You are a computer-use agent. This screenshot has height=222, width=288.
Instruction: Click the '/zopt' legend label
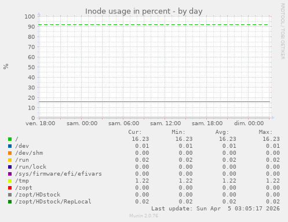click(x=24, y=188)
